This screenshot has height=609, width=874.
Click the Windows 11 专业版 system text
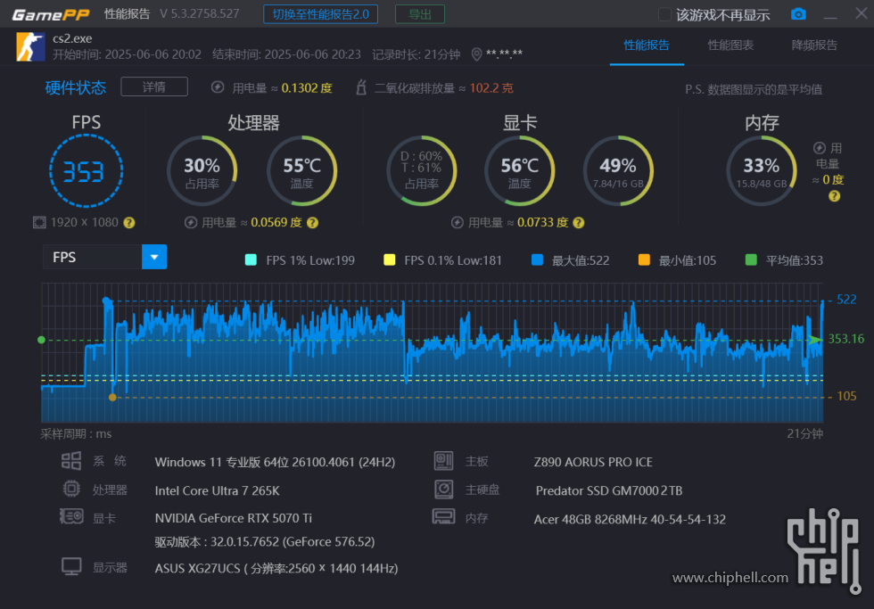(x=275, y=462)
